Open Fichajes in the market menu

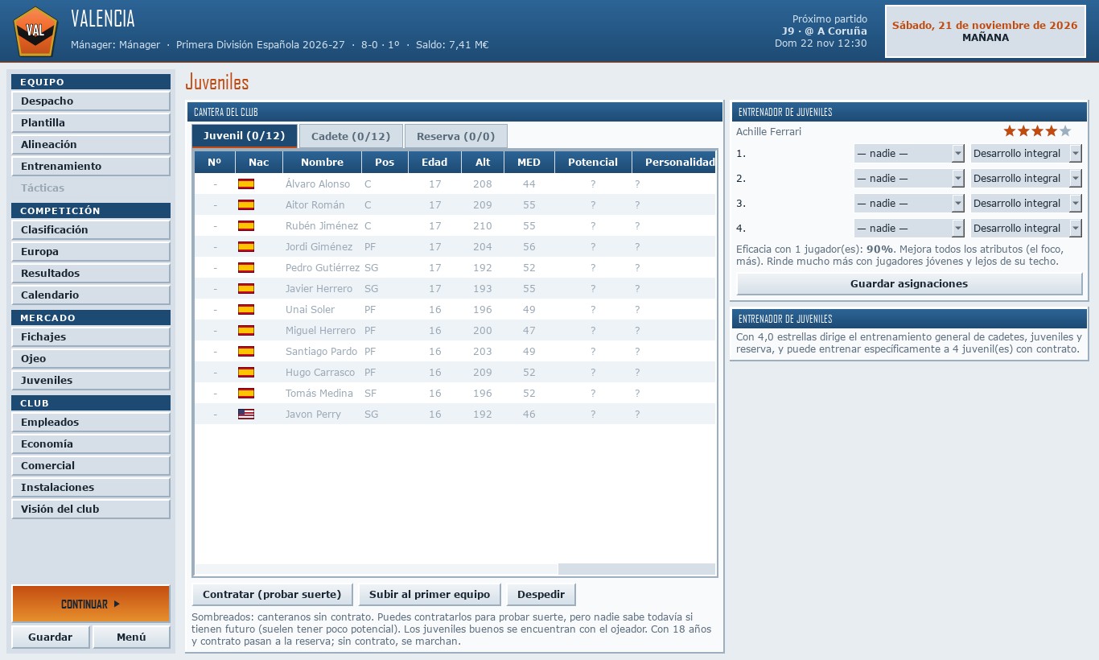[91, 337]
